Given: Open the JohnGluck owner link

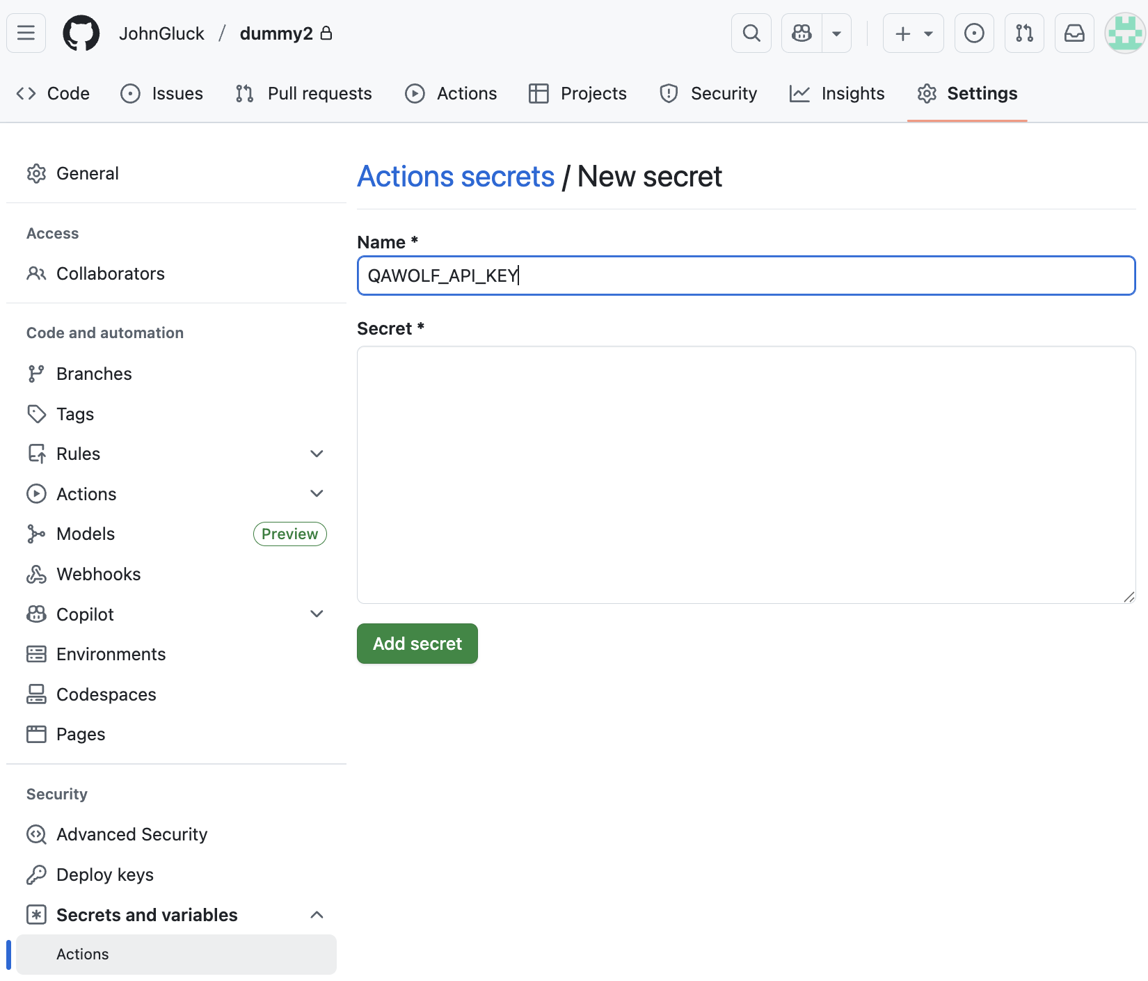Looking at the screenshot, I should pyautogui.click(x=161, y=33).
